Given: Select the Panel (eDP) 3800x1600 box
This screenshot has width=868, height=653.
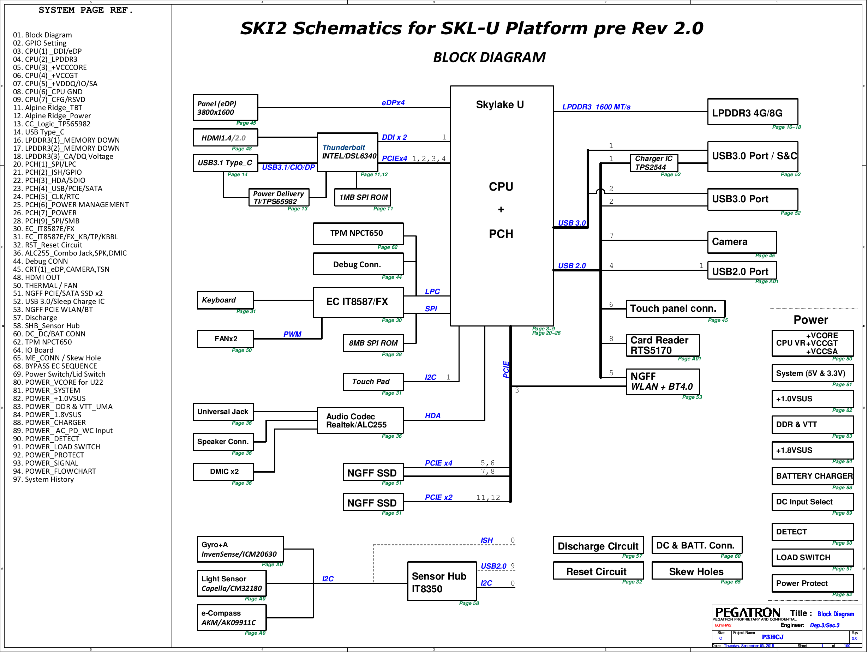Looking at the screenshot, I should (225, 108).
